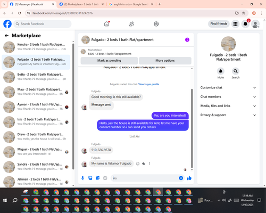Screen dimensions: 266x213
Task: Show hidden system tray icons
Action: click(219, 200)
